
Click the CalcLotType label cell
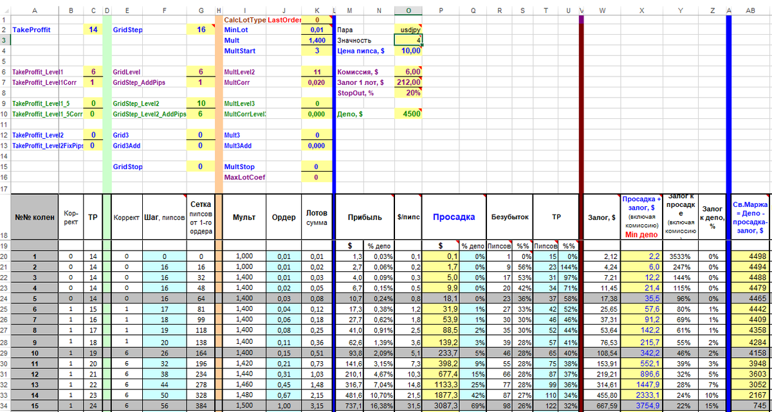click(244, 20)
